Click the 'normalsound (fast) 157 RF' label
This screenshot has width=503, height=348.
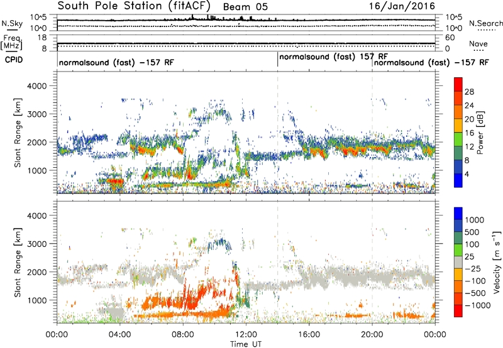pyautogui.click(x=333, y=57)
